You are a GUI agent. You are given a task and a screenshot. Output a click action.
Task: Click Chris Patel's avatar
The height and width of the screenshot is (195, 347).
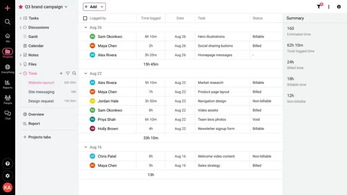[x=92, y=156]
